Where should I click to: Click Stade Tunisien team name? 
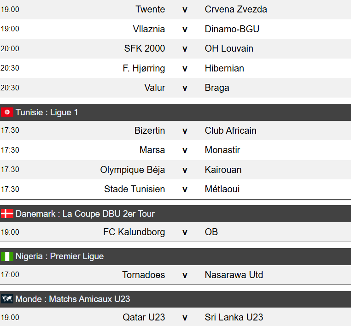point(135,189)
